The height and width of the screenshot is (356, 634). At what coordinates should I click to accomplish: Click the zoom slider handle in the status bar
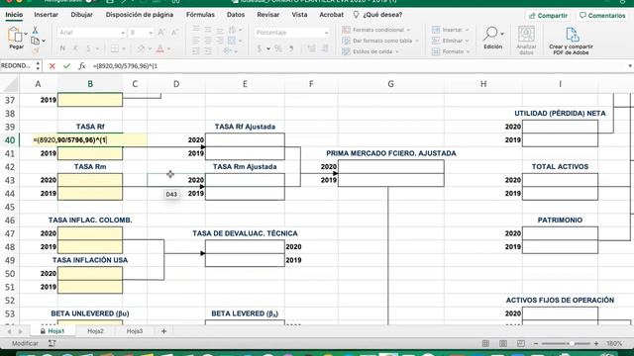coord(572,343)
